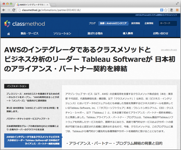Select the 導入事例 menu item
The width and height of the screenshot is (181, 150).
[128, 33]
